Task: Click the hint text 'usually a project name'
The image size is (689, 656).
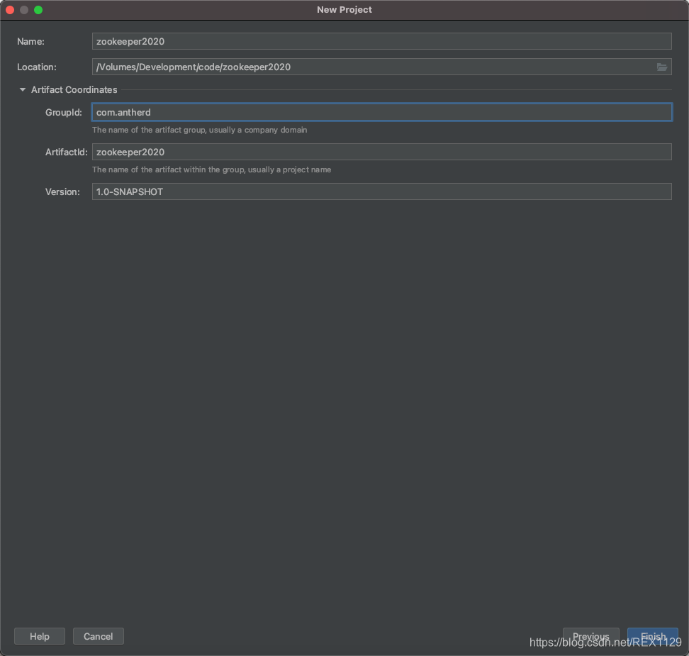Action: (x=289, y=169)
